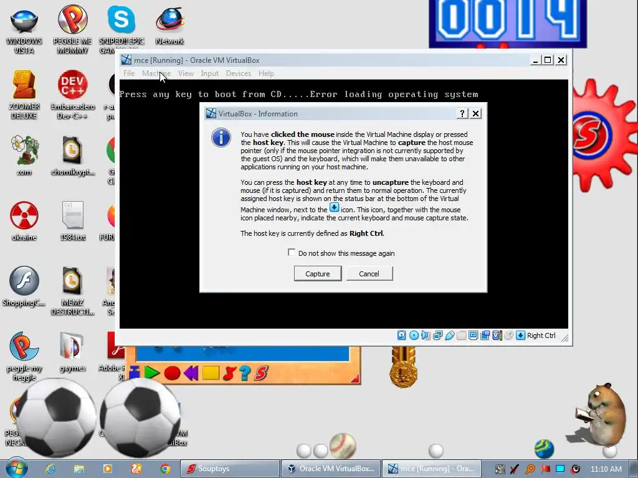This screenshot has width=638, height=478.
Task: Click the Cancel button in the dialog
Action: [x=369, y=274]
